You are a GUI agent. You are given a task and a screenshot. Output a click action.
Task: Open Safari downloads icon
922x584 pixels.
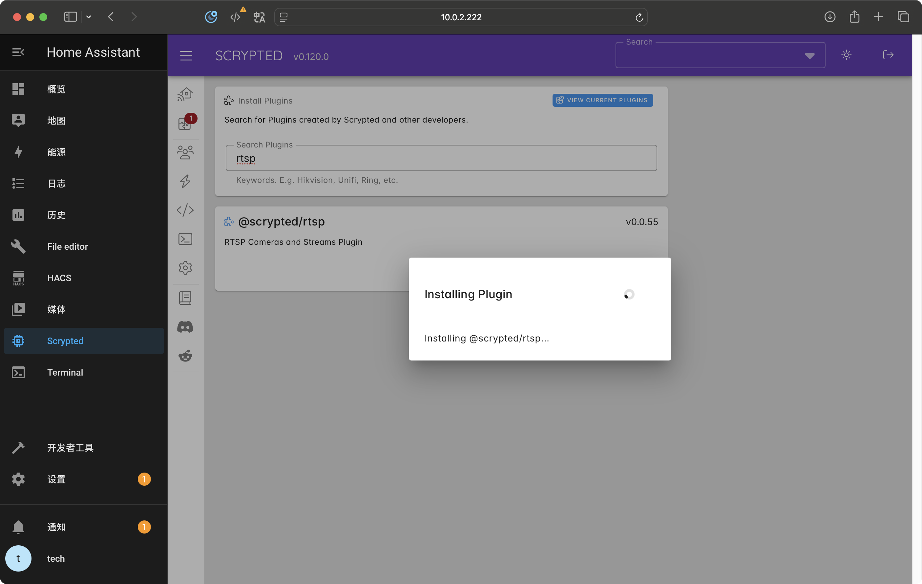click(829, 17)
